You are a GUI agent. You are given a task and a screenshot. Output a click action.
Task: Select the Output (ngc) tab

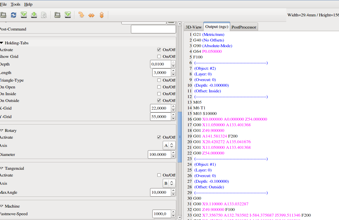tap(217, 27)
